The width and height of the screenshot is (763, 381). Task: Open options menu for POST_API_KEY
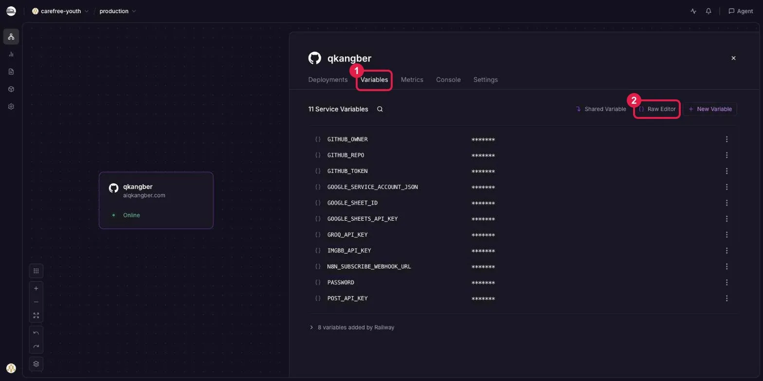(727, 298)
